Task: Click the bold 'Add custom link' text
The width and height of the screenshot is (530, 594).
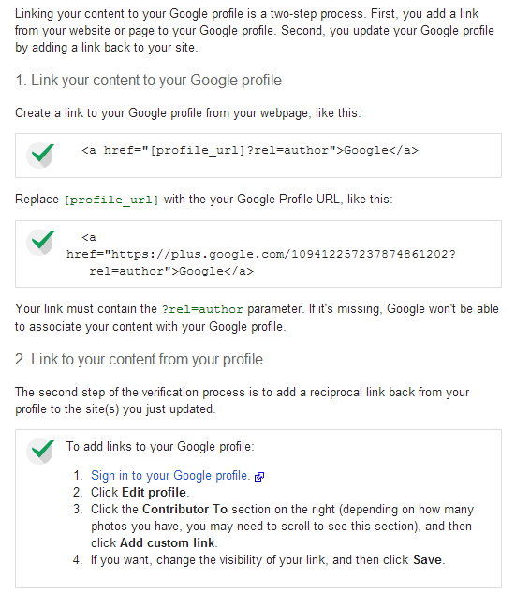Action: click(x=168, y=542)
